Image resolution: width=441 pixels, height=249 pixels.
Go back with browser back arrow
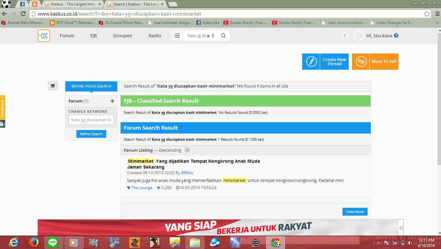(4, 14)
